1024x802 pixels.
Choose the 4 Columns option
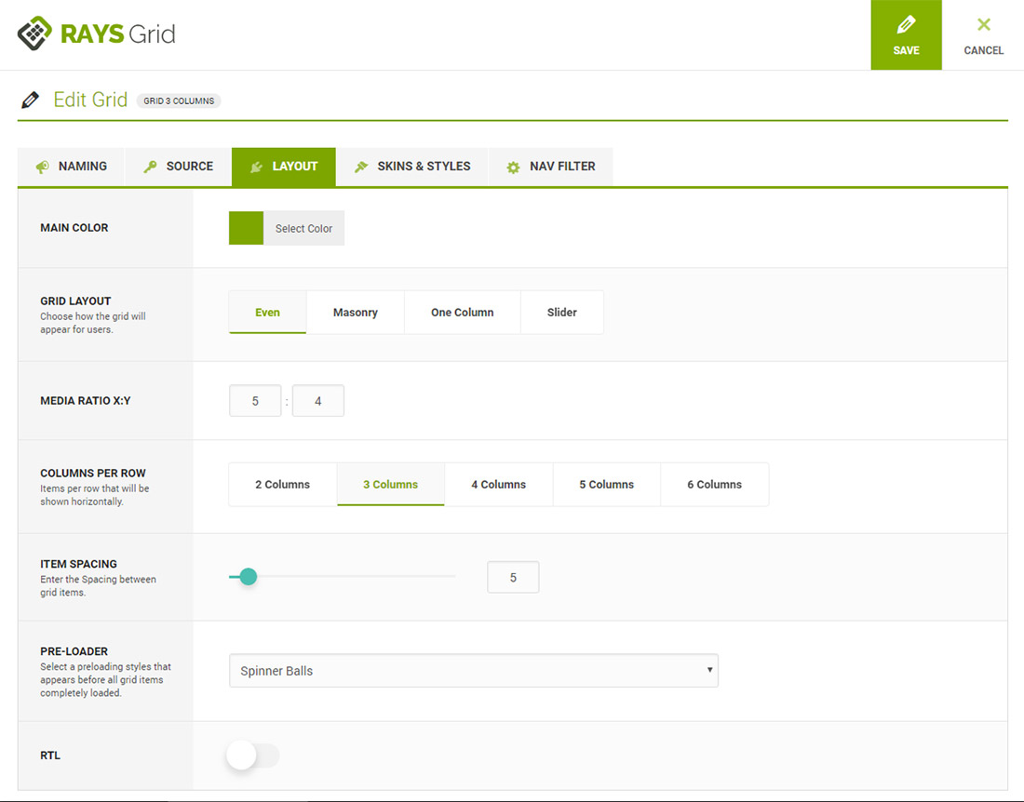pos(498,485)
